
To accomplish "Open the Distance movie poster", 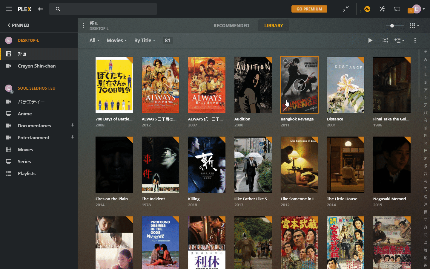I will pyautogui.click(x=345, y=85).
